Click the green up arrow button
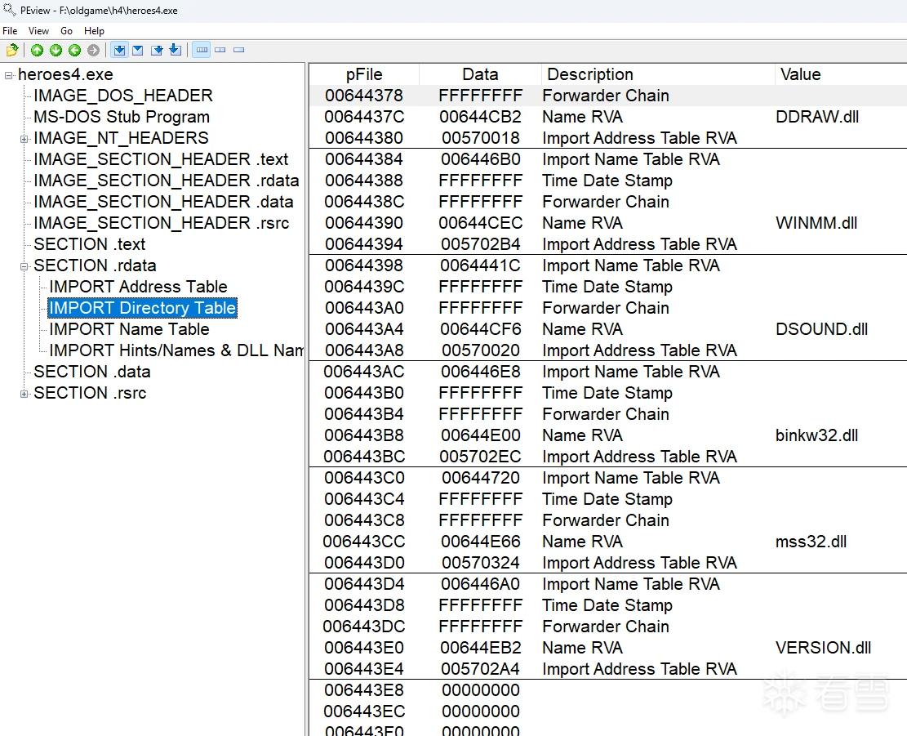Viewport: 907px width, 736px height. [37, 51]
